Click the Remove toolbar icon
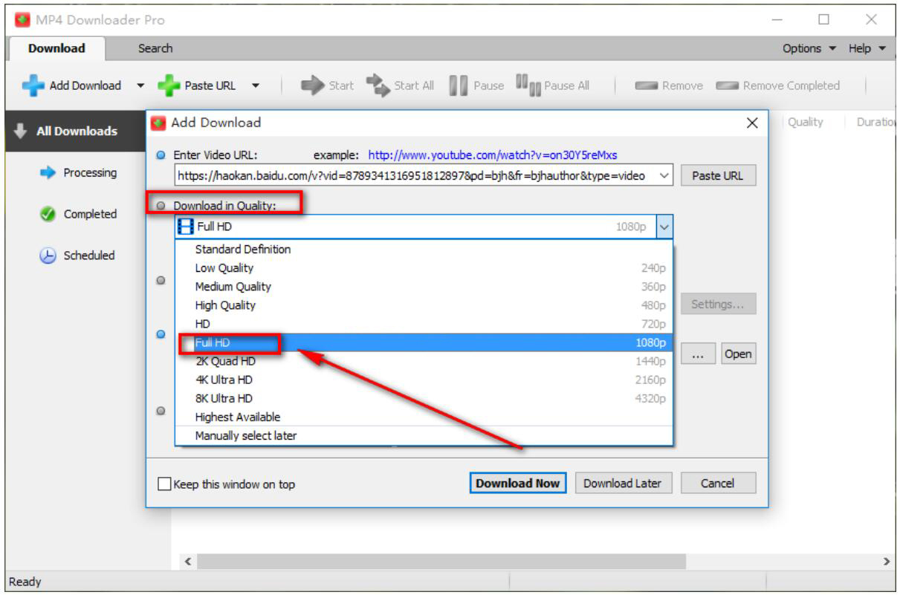The width and height of the screenshot is (900, 595). click(x=647, y=86)
